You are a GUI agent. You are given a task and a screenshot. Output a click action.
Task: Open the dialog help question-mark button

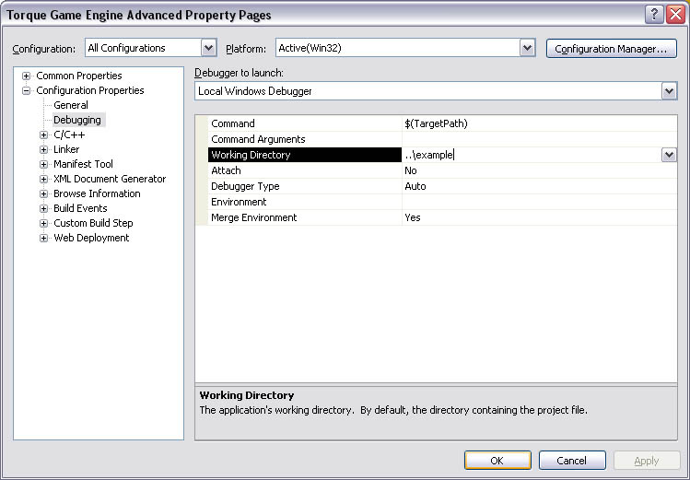click(x=654, y=15)
